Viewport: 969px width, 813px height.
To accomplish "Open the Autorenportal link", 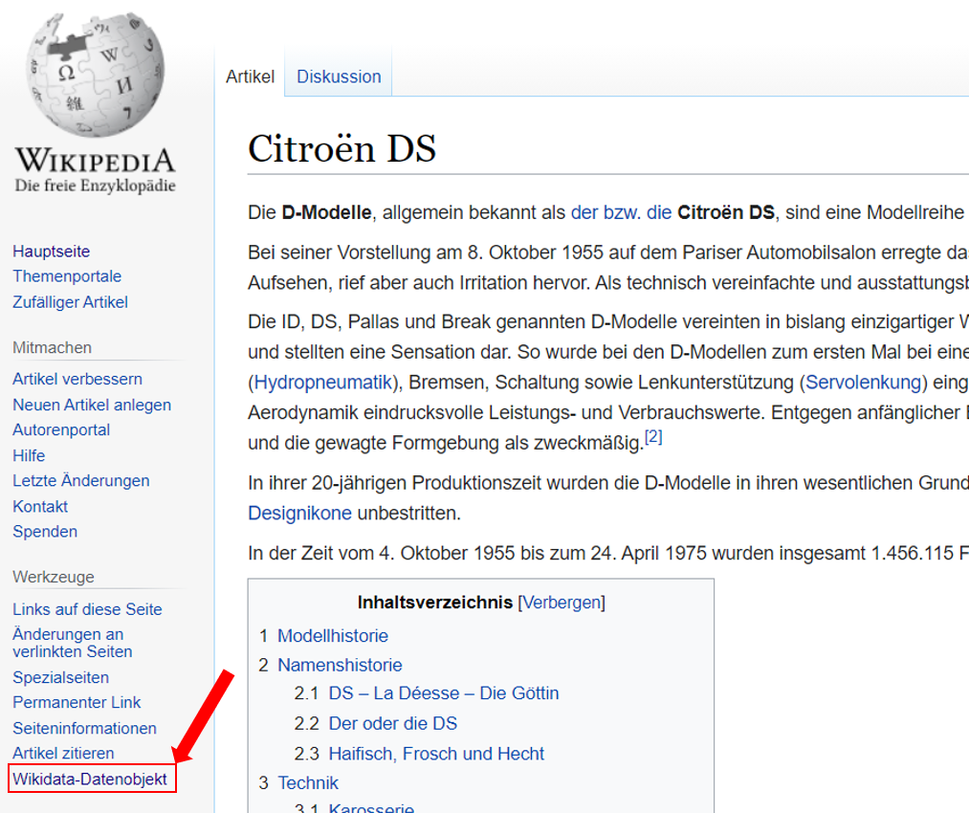I will 61,430.
